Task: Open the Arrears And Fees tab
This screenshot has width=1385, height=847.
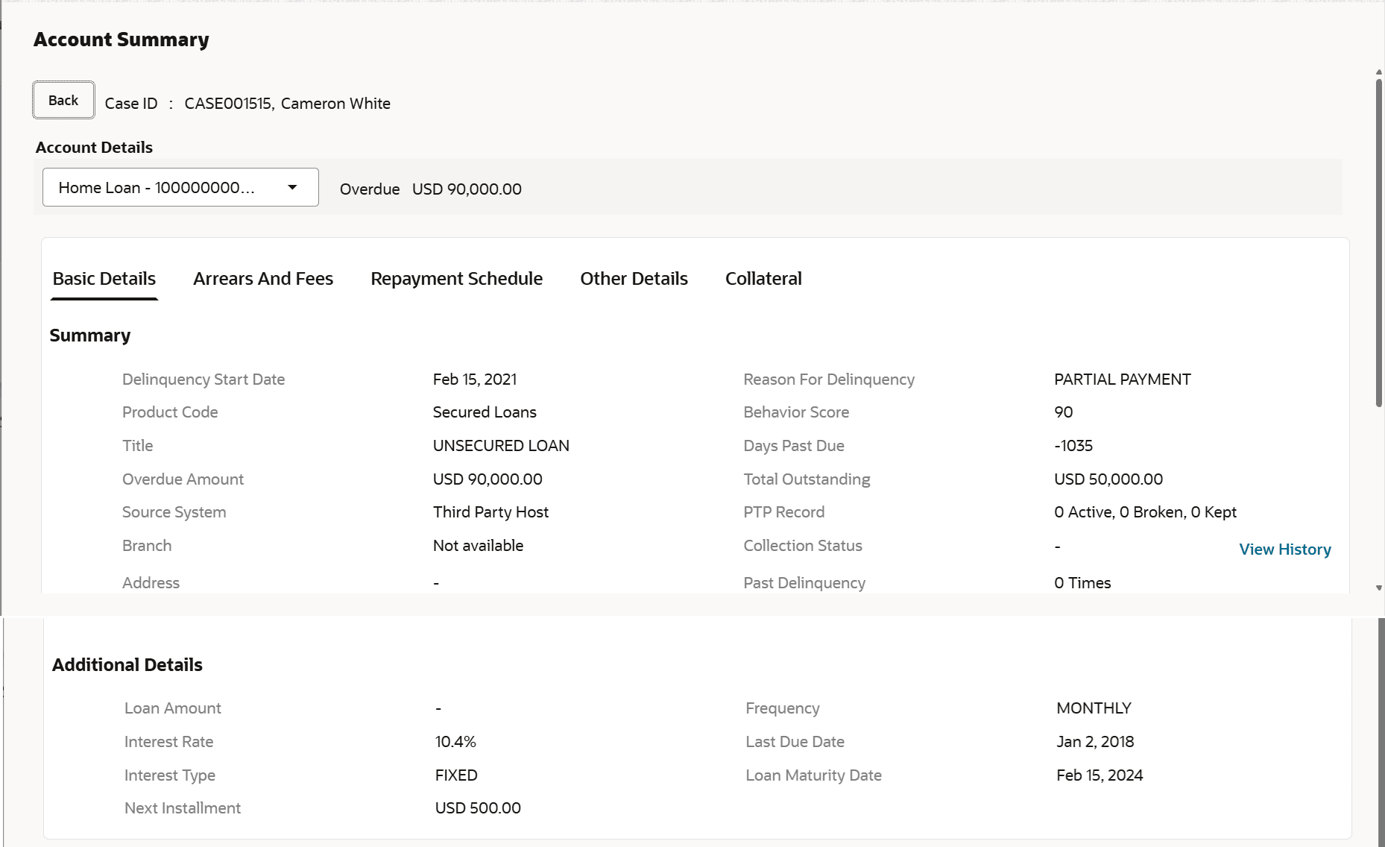Action: [263, 279]
